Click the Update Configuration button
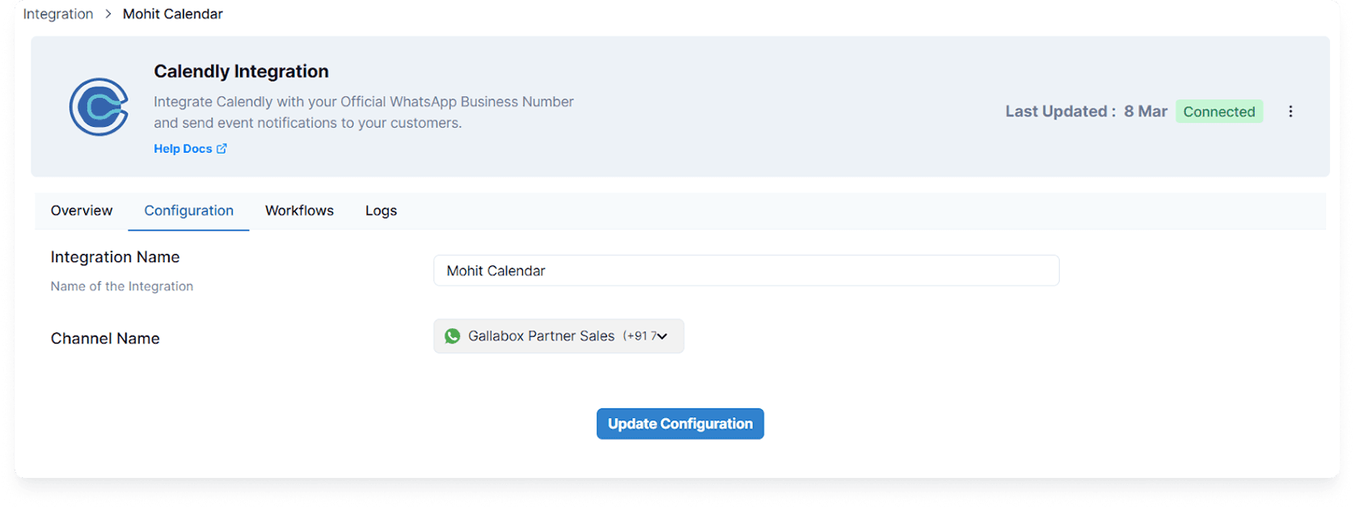 [680, 424]
